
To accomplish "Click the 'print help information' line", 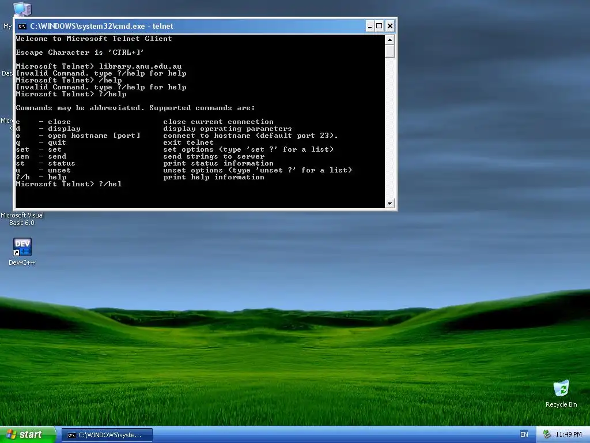I will (214, 177).
